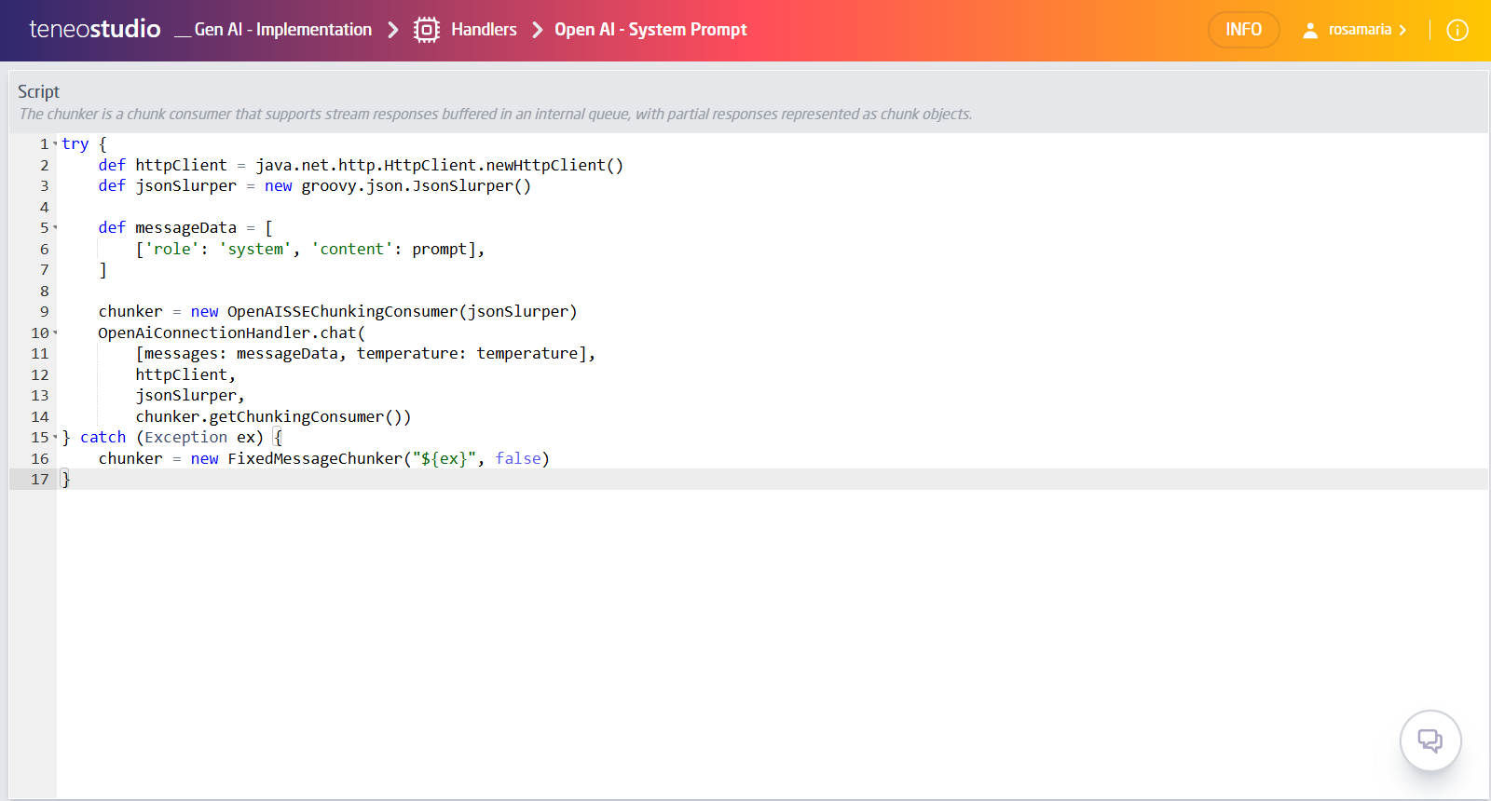Click line number 9 in the gutter

pos(44,312)
